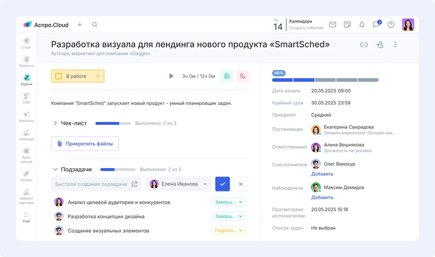Image resolution: width=435 pixels, height=257 pixels.
Task: Click the add participant icon in task header
Action: (380, 45)
